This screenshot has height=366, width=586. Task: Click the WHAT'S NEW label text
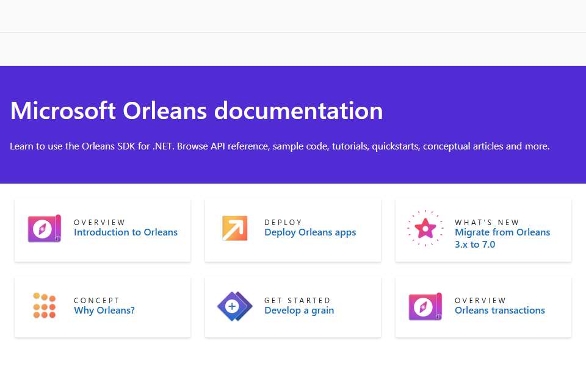pyautogui.click(x=487, y=222)
